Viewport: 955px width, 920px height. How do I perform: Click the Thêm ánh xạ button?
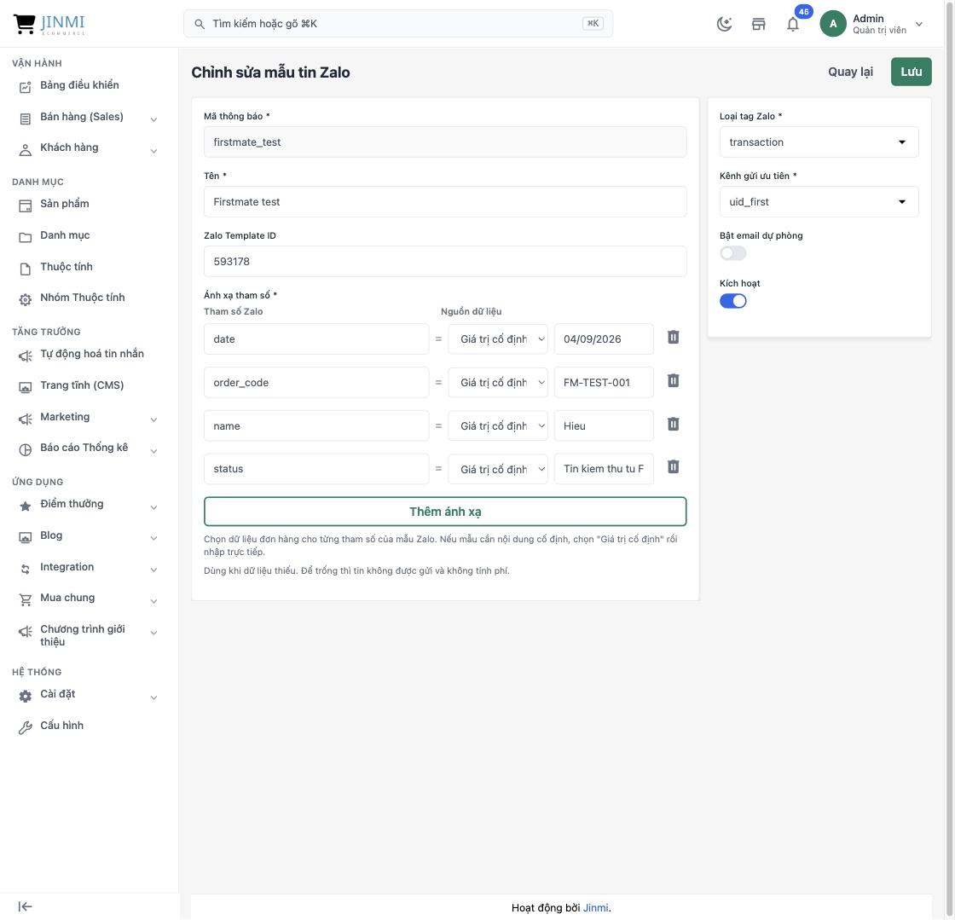(x=444, y=512)
